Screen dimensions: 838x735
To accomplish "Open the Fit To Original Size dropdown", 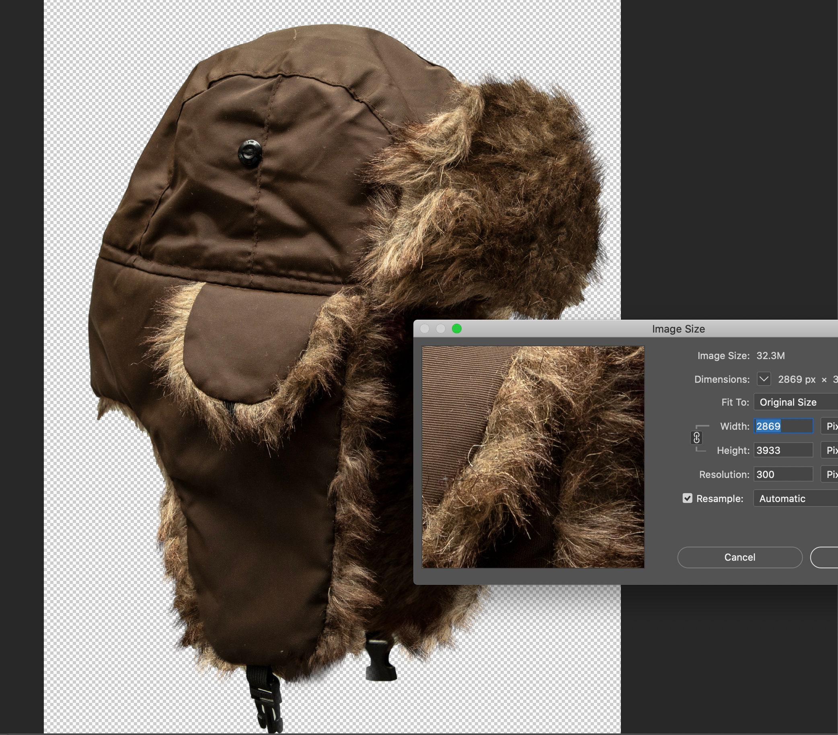I will coord(796,402).
